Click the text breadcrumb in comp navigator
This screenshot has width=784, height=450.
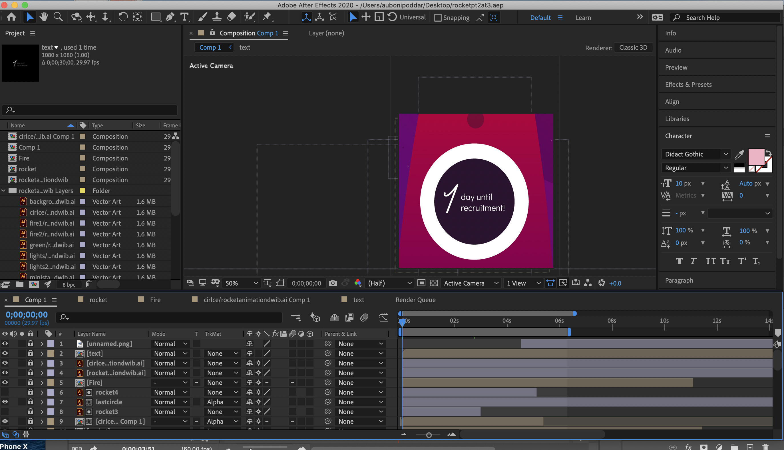click(244, 47)
